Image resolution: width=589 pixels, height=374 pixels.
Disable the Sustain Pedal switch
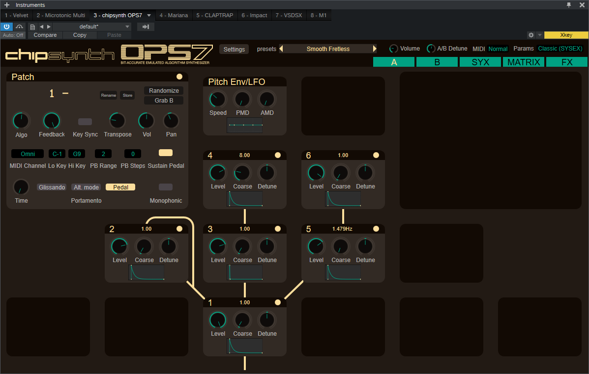(166, 153)
